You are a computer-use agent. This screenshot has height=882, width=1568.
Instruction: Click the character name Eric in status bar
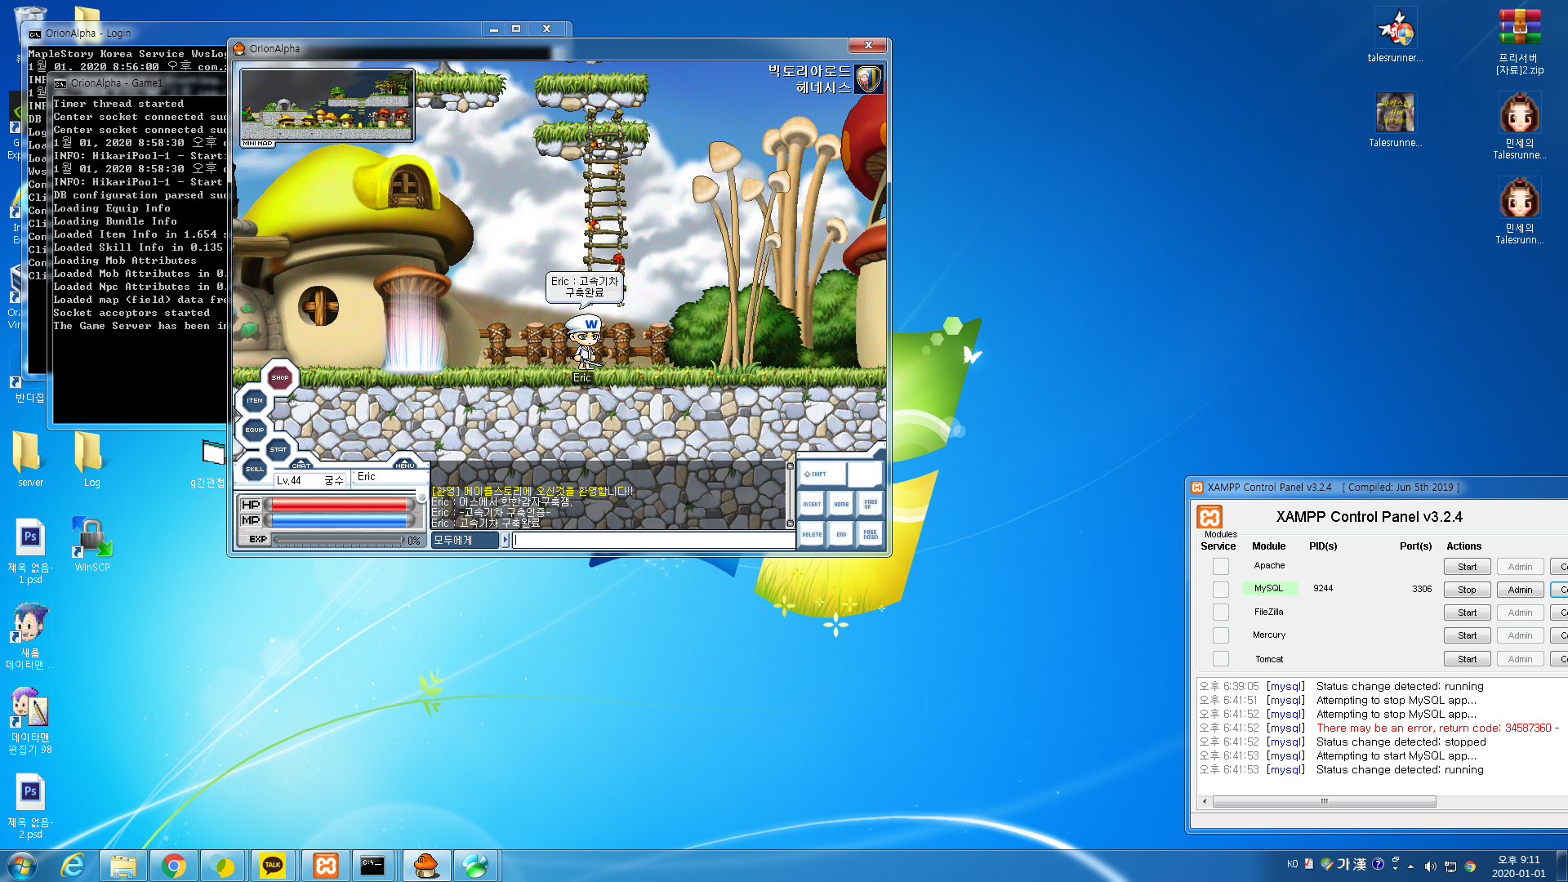(367, 476)
